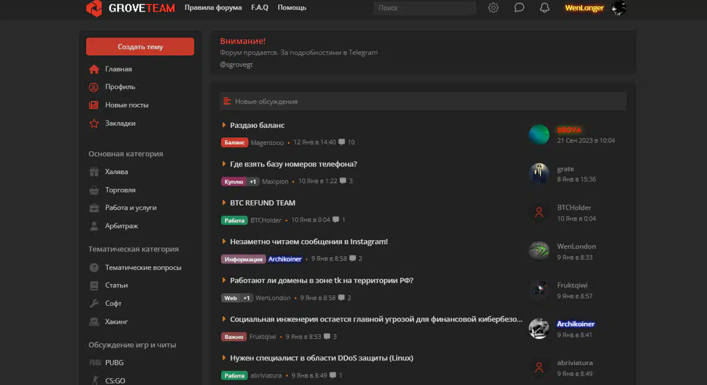
Task: Open the F.A.Q menu item
Action: (260, 8)
